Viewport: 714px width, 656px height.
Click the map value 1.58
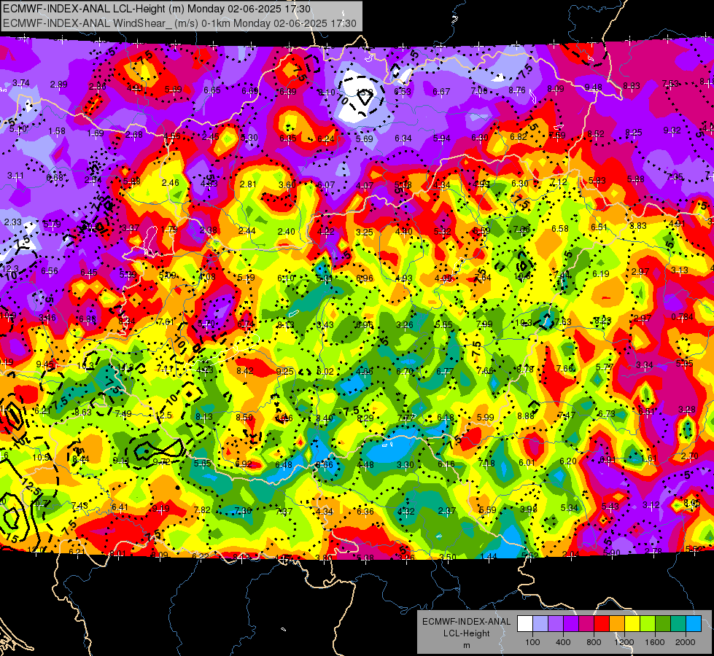click(x=57, y=131)
